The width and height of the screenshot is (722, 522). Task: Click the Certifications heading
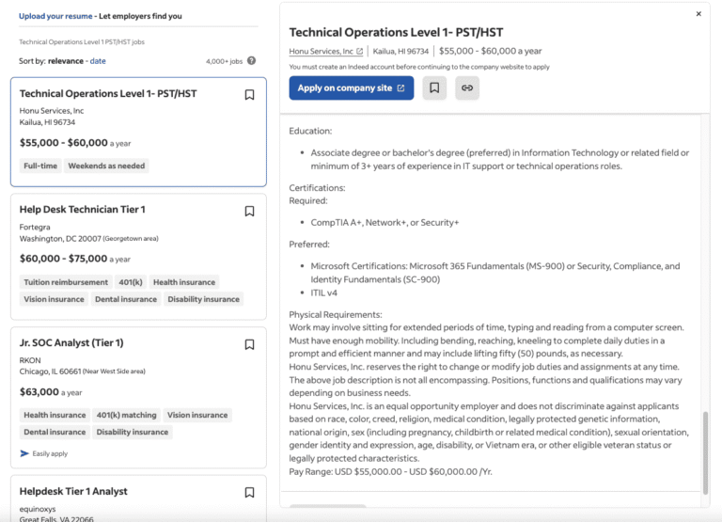pyautogui.click(x=317, y=188)
